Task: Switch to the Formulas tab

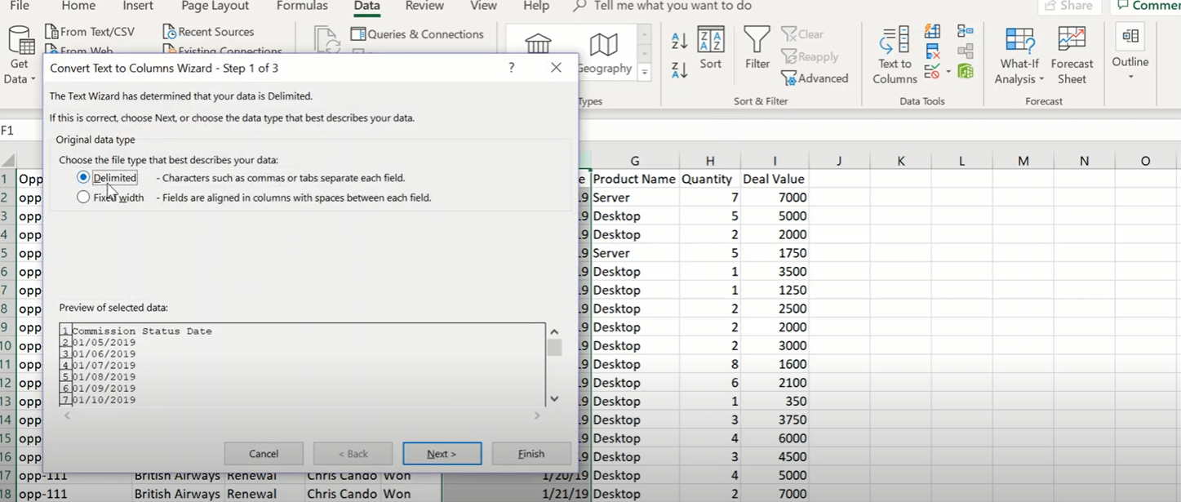Action: click(302, 6)
